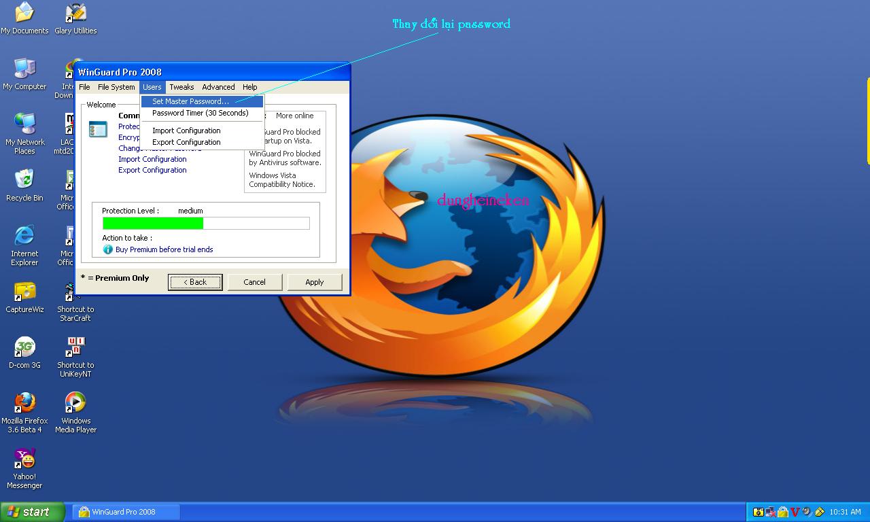Launch Shortcut to UniKeyNT
Image resolution: width=870 pixels, height=522 pixels.
tap(75, 357)
